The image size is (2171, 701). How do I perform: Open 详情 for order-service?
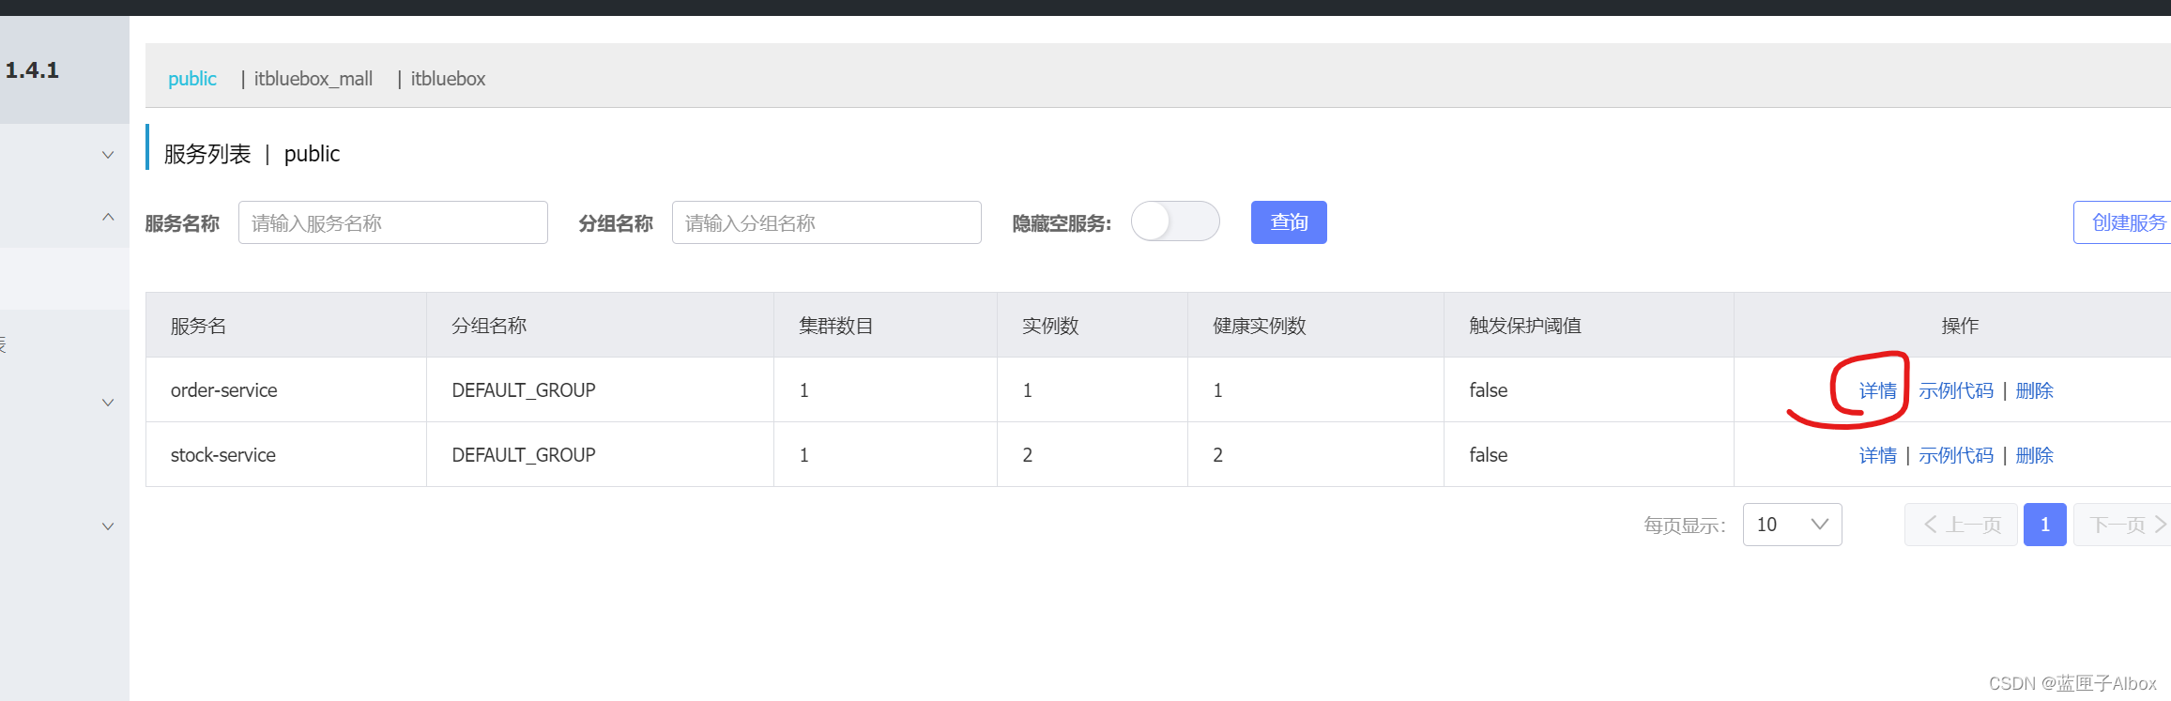click(1878, 390)
